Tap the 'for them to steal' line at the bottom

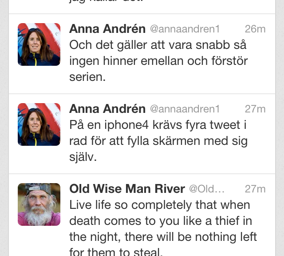pos(116,252)
